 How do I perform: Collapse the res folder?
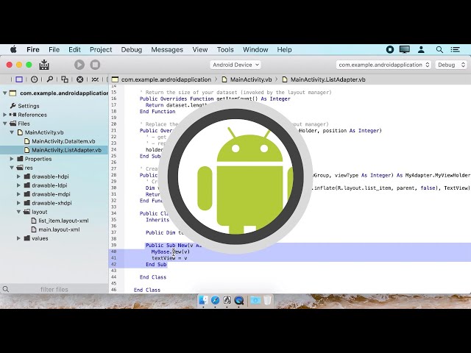pyautogui.click(x=12, y=168)
